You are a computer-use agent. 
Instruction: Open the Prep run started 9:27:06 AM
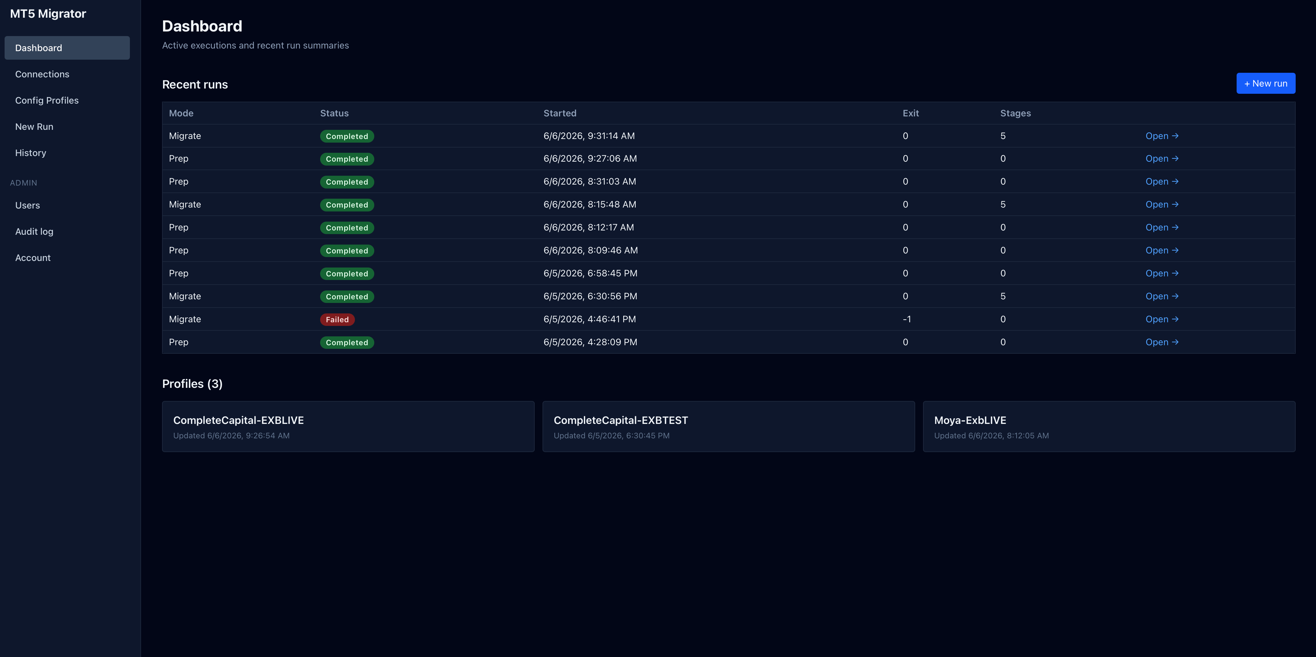pos(1162,159)
